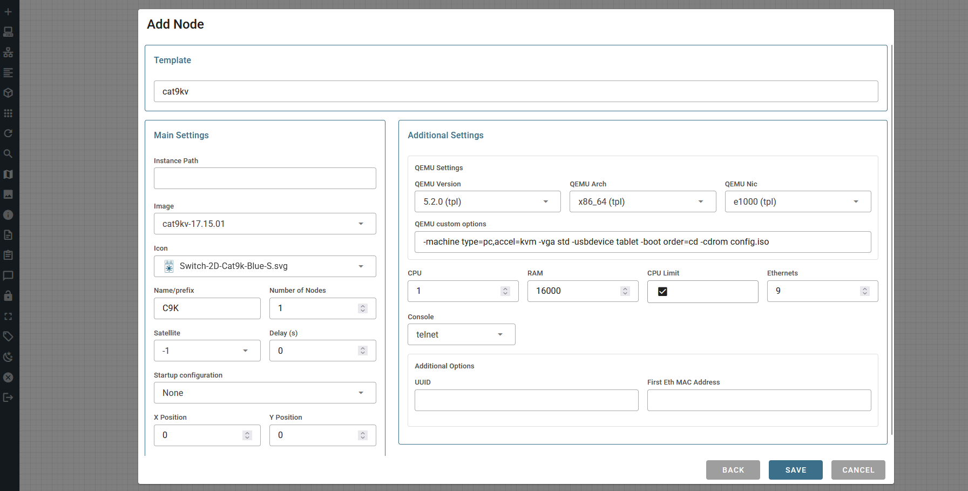The image size is (968, 491).
Task: Open the grid dots More actions icon
Action: click(8, 113)
